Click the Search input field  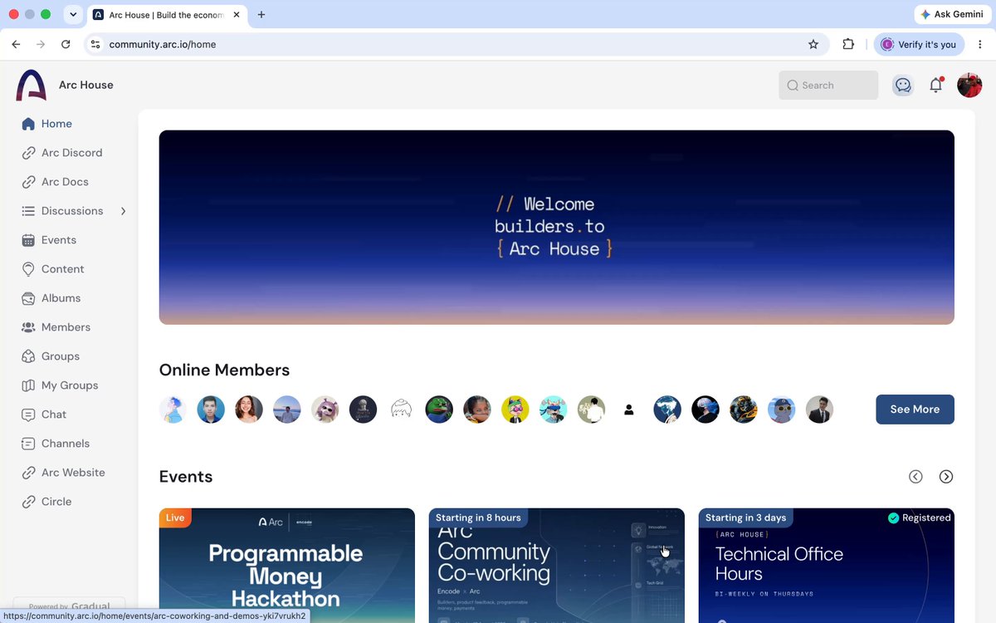coord(828,85)
